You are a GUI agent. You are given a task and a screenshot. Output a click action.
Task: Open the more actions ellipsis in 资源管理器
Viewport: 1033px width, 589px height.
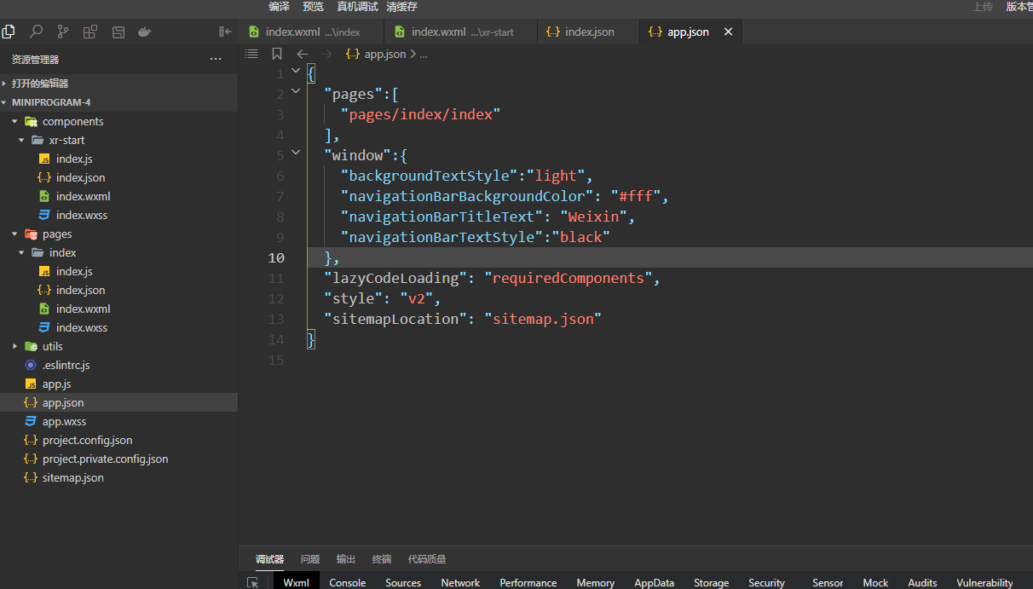tap(216, 60)
